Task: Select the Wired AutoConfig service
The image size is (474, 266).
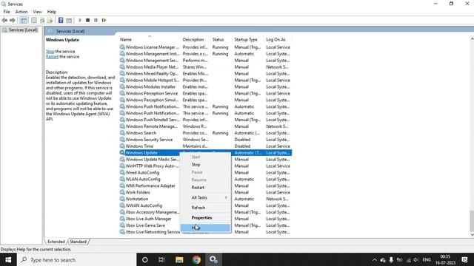Action: click(x=142, y=172)
